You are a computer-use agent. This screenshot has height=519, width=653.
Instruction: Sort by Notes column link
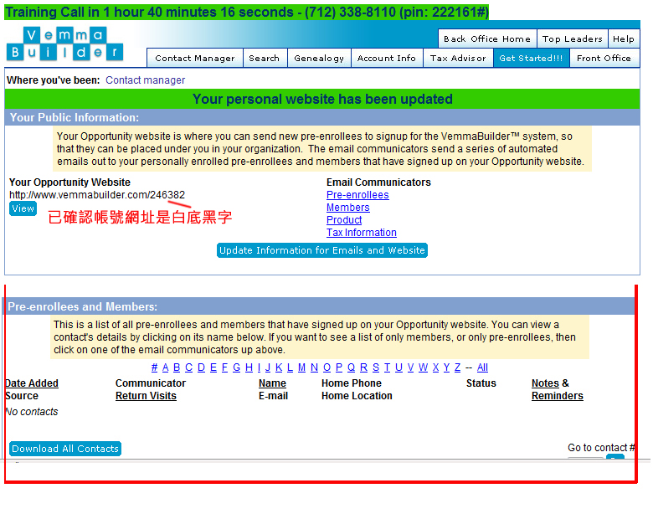coord(545,383)
